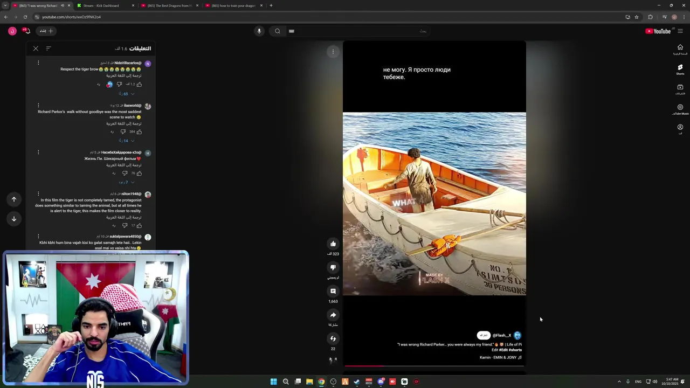Close the comments panel with X
The width and height of the screenshot is (690, 388).
(36, 48)
